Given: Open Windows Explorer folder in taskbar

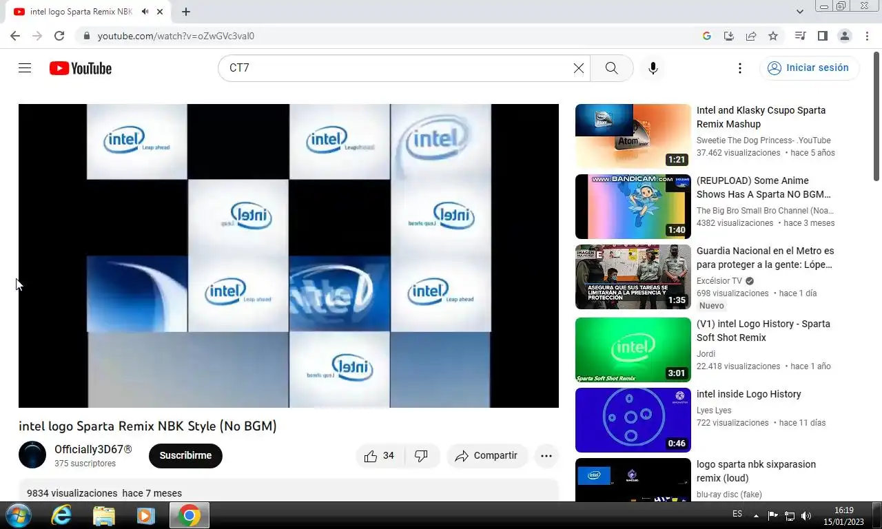Looking at the screenshot, I should (x=103, y=515).
